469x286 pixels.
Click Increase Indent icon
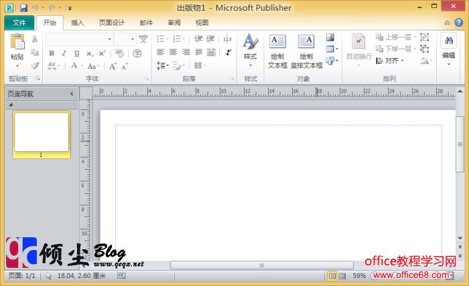210,39
